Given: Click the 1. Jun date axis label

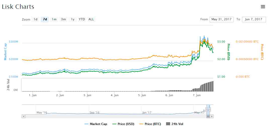Looking at the screenshot, I should 33,95.
